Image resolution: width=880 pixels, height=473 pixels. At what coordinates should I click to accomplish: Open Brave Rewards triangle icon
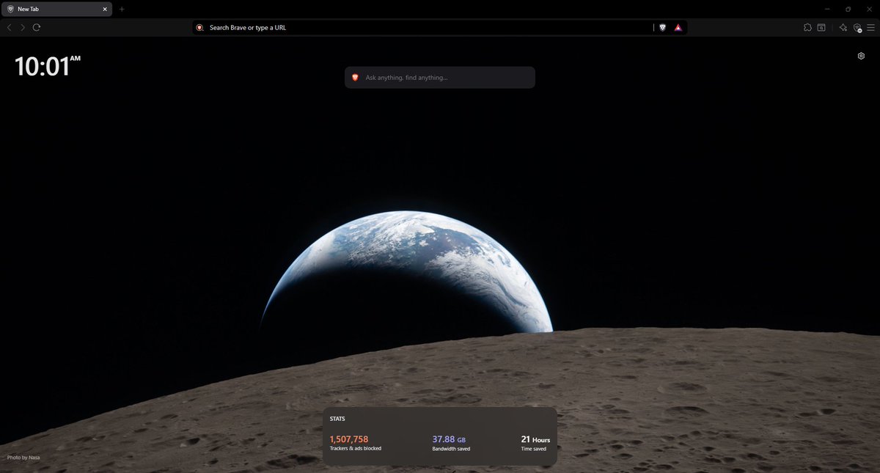pyautogui.click(x=678, y=27)
